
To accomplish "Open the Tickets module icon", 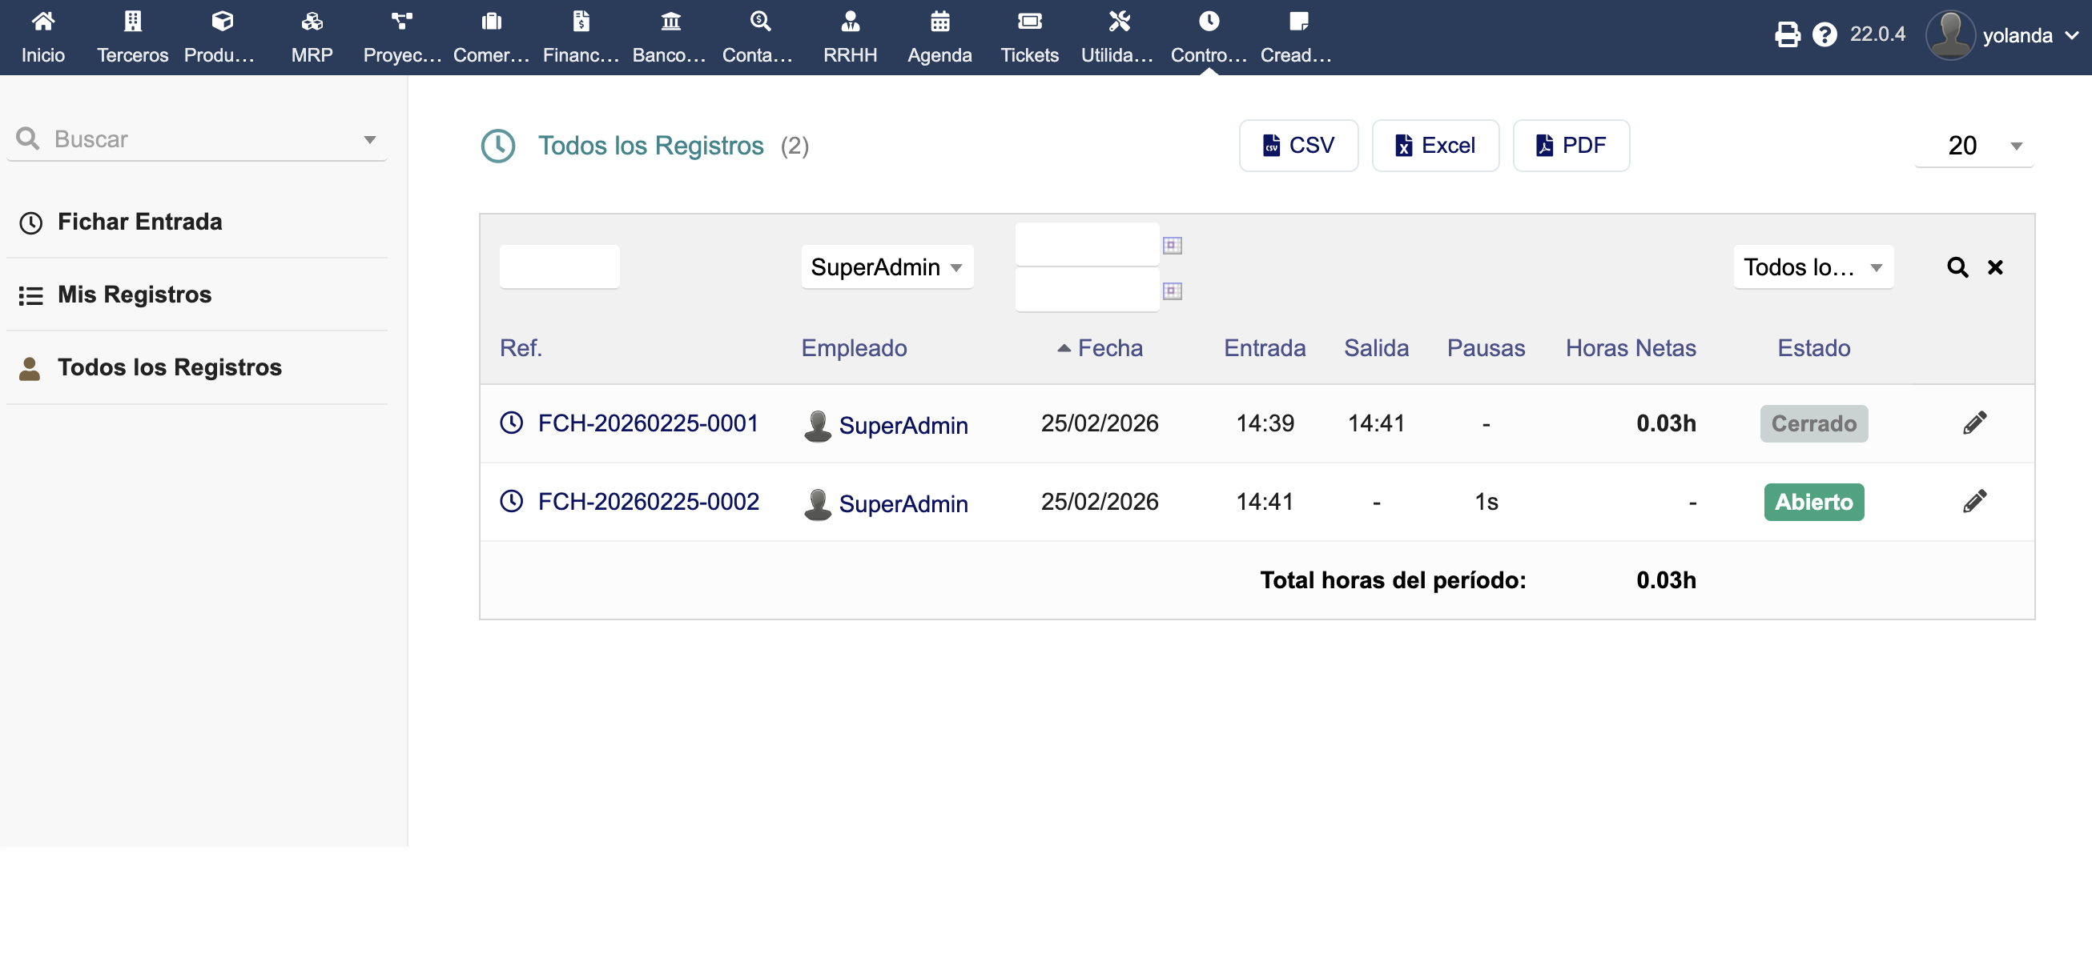I will coord(1029,36).
